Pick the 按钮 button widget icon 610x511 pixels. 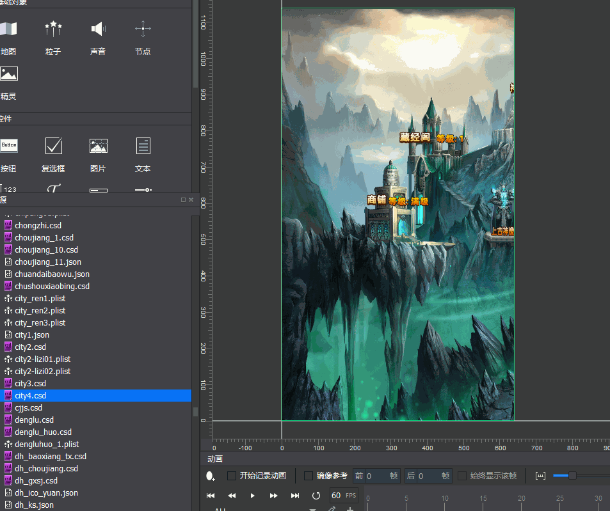pos(8,146)
